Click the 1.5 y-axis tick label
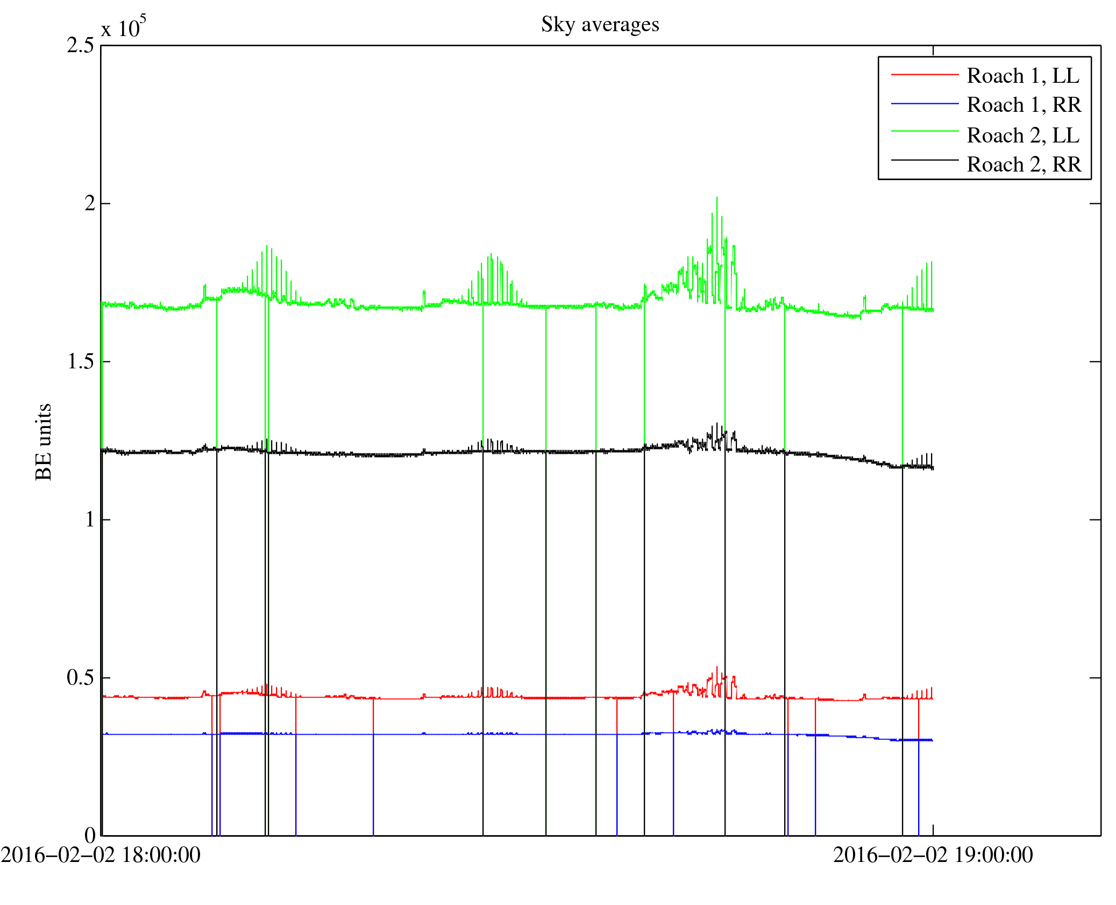 click(x=80, y=362)
